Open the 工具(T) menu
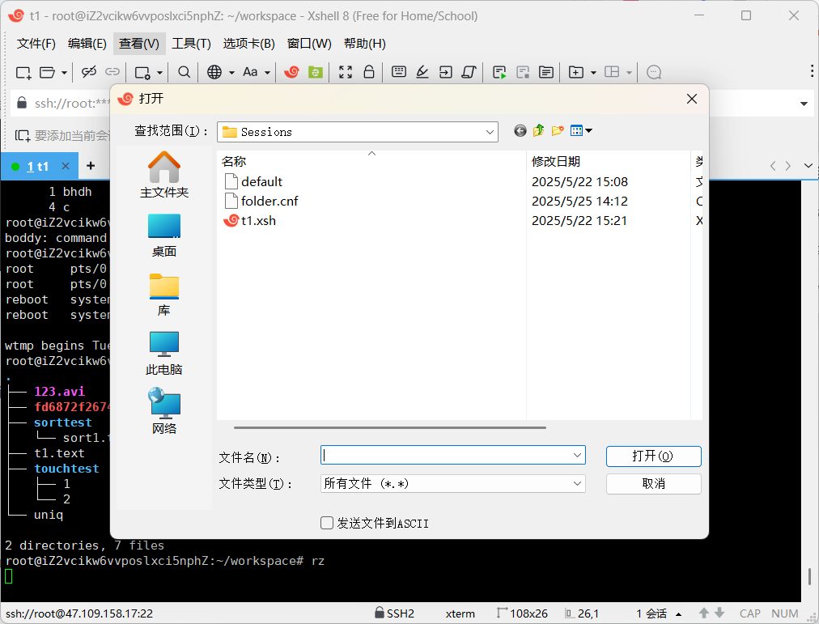Viewport: 819px width, 624px height. 191,44
